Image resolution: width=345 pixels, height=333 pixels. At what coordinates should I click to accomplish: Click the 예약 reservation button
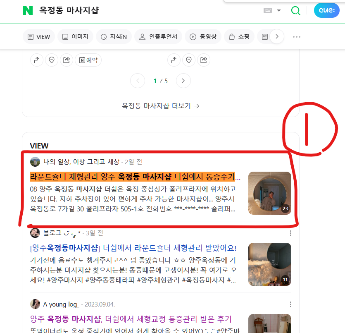[x=88, y=60]
